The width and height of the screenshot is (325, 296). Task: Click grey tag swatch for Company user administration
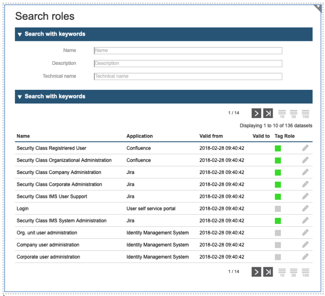[278, 245]
